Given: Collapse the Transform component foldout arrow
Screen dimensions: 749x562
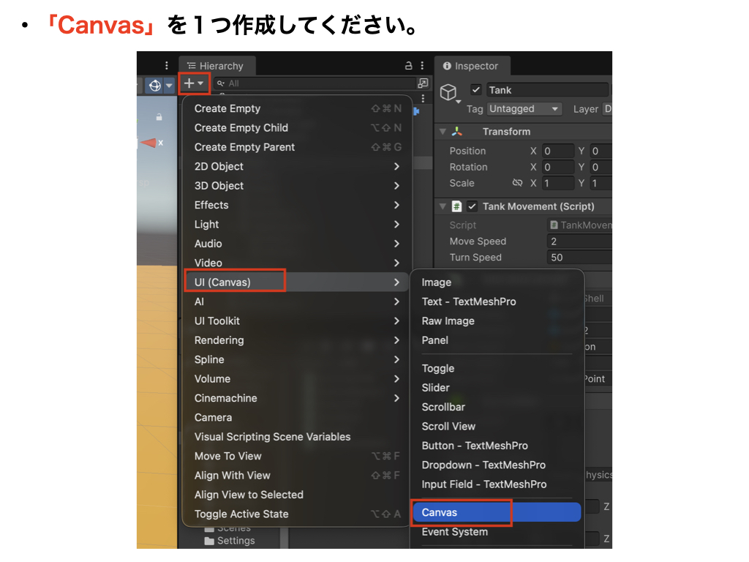Looking at the screenshot, I should (x=443, y=132).
